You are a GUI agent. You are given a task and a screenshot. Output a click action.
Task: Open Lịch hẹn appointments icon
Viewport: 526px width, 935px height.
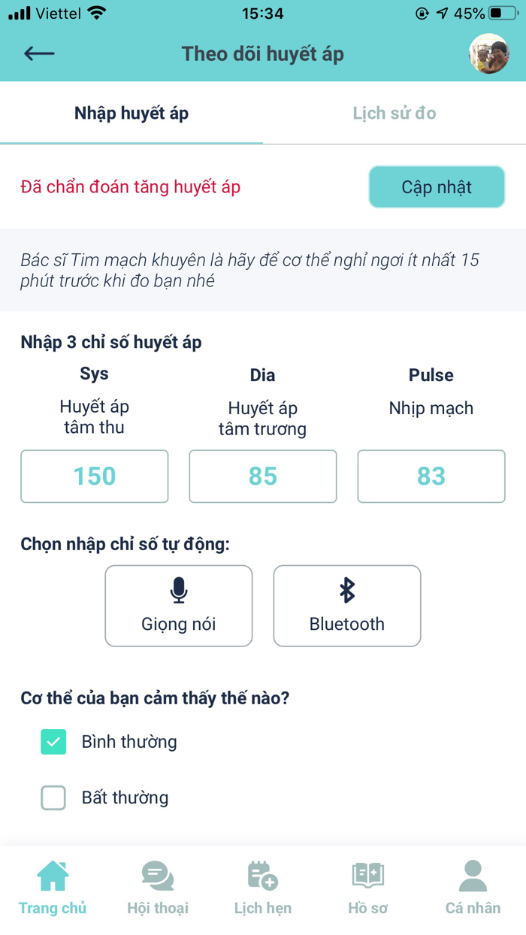coord(262,876)
